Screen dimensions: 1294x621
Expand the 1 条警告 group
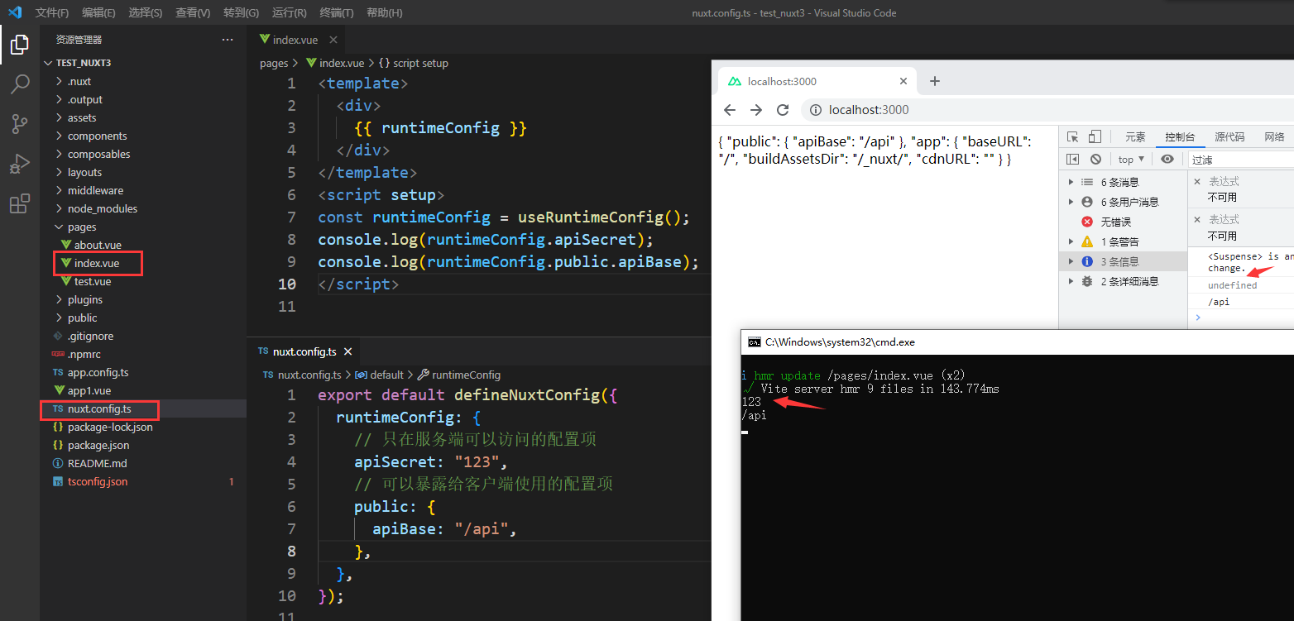[1071, 241]
